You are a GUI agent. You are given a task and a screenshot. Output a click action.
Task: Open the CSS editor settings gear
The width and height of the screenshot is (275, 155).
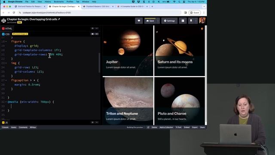(93, 34)
